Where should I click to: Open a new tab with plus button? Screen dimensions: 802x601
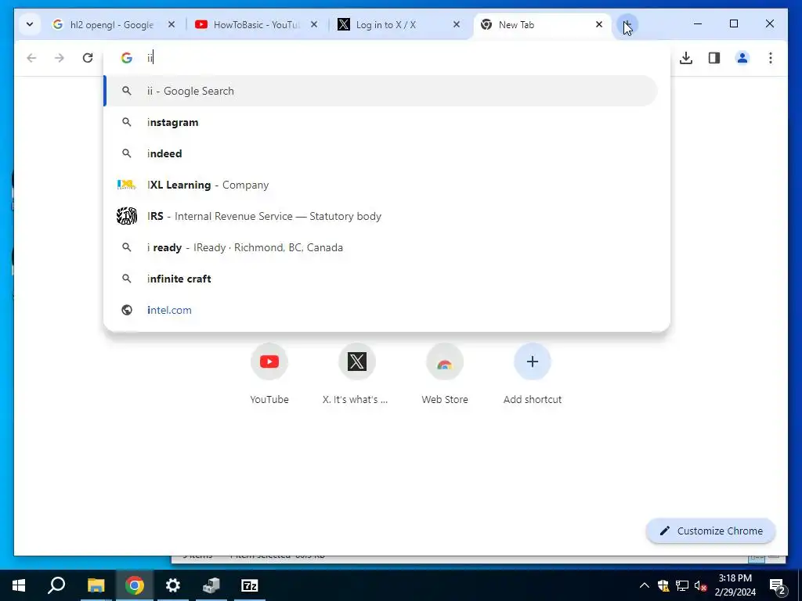(627, 24)
